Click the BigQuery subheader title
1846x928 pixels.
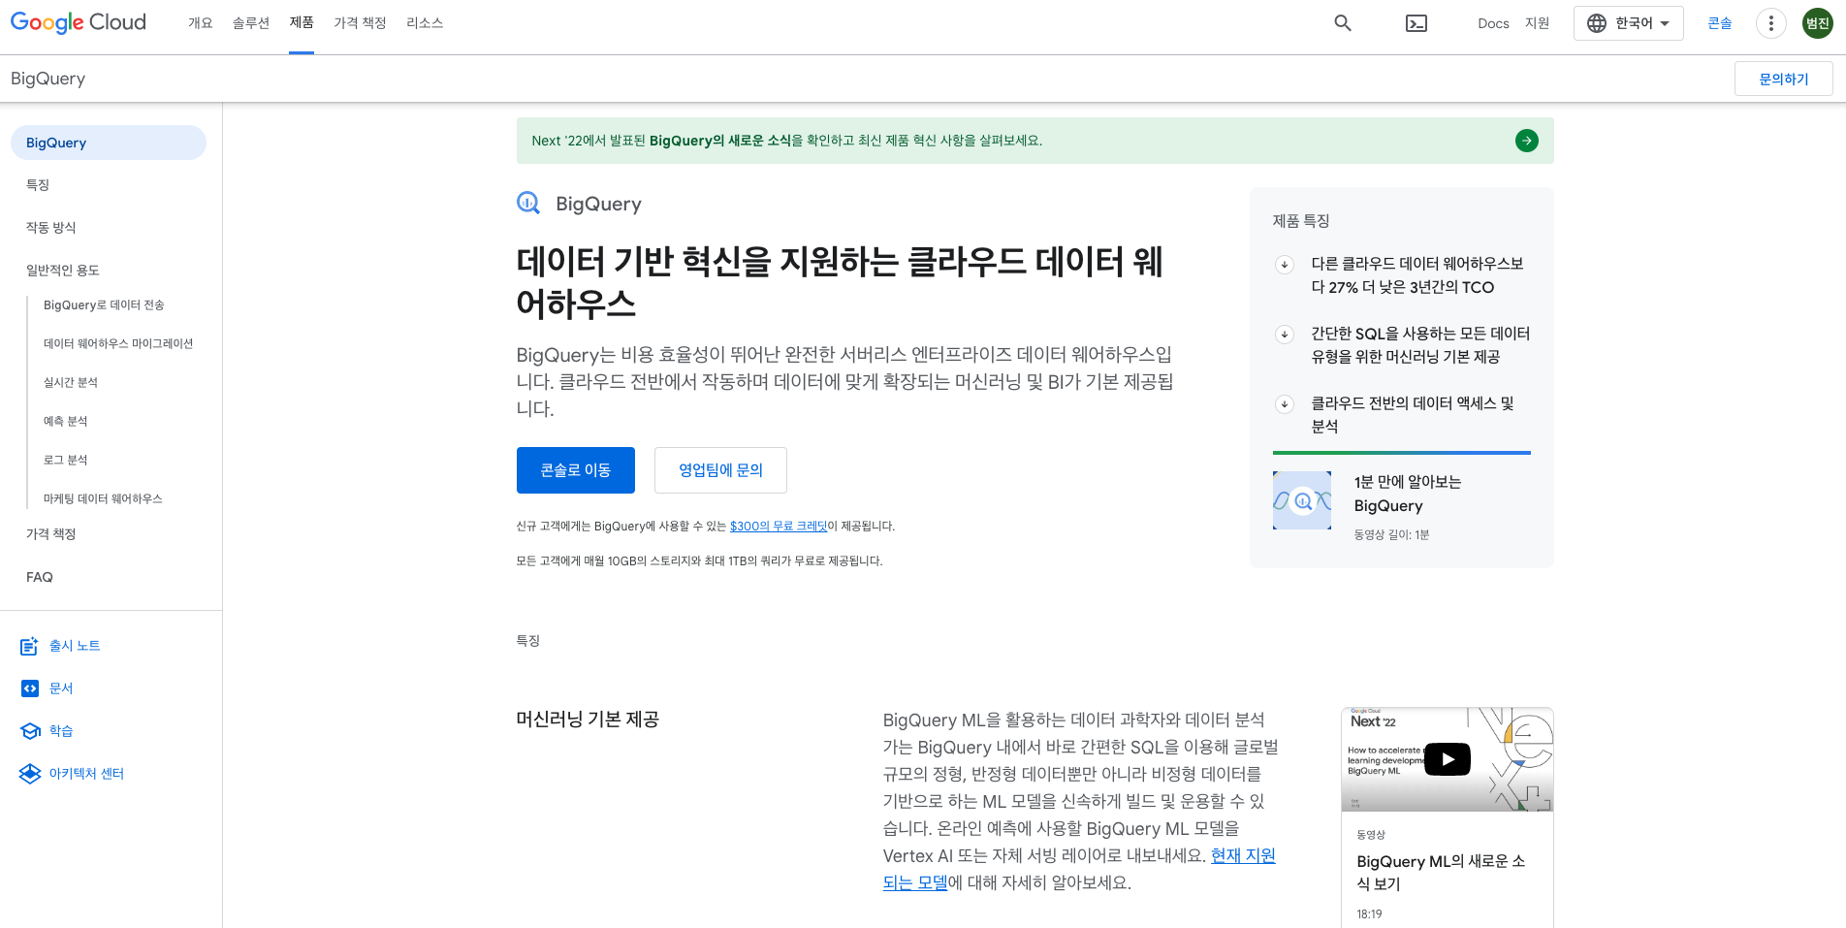click(x=48, y=79)
